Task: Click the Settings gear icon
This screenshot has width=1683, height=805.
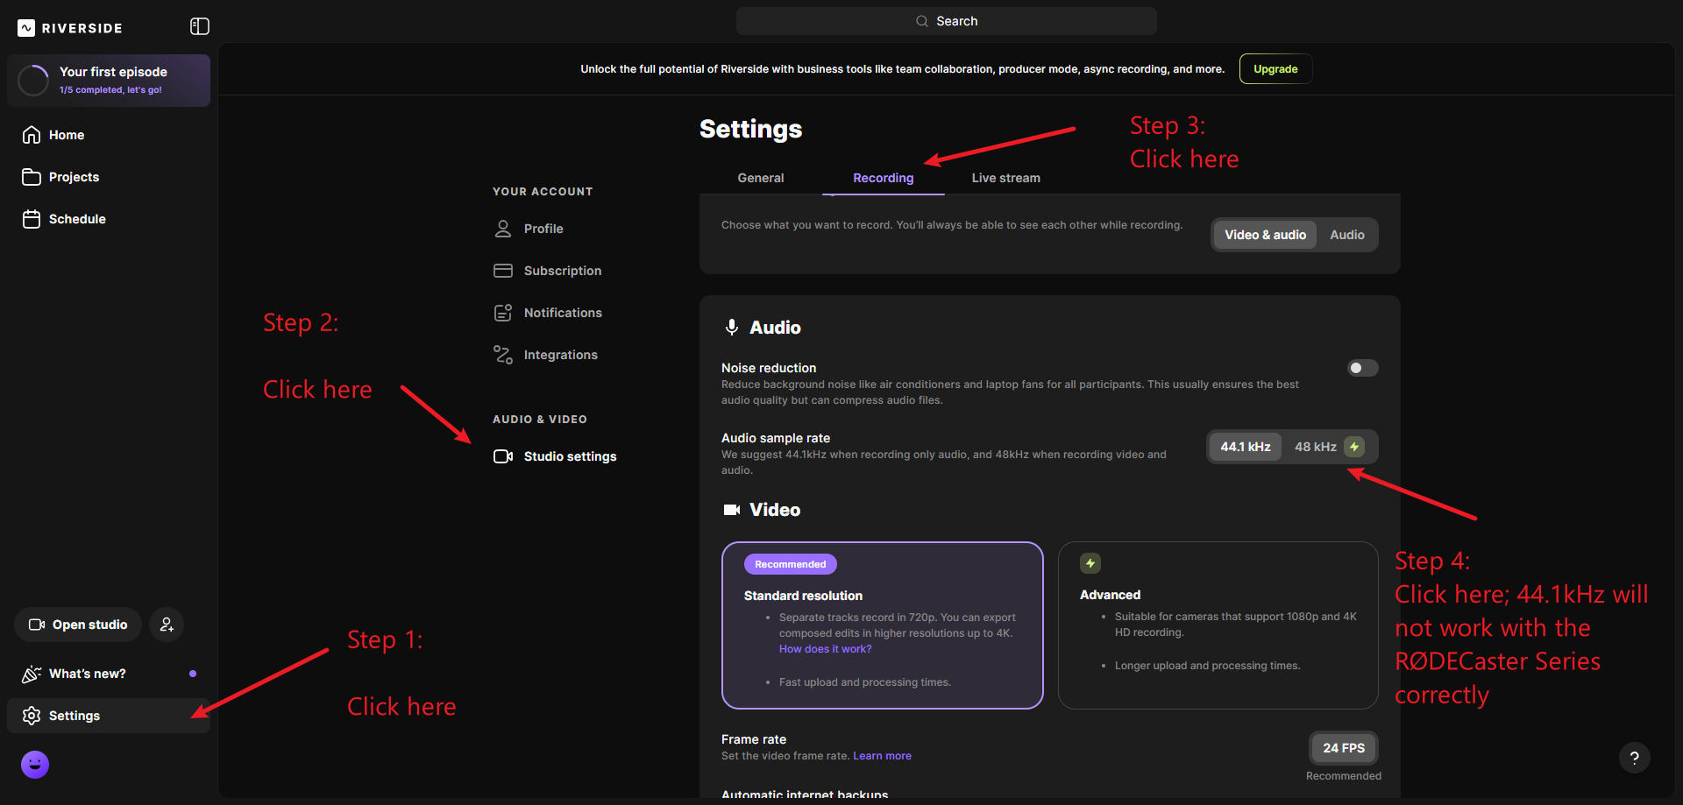Action: (32, 716)
